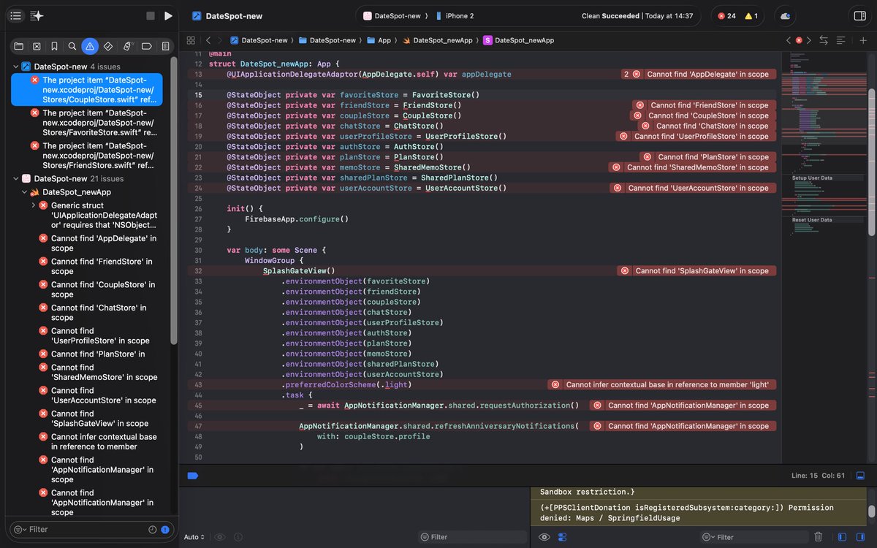
Task: Toggle console eye visibility icon
Action: click(544, 537)
